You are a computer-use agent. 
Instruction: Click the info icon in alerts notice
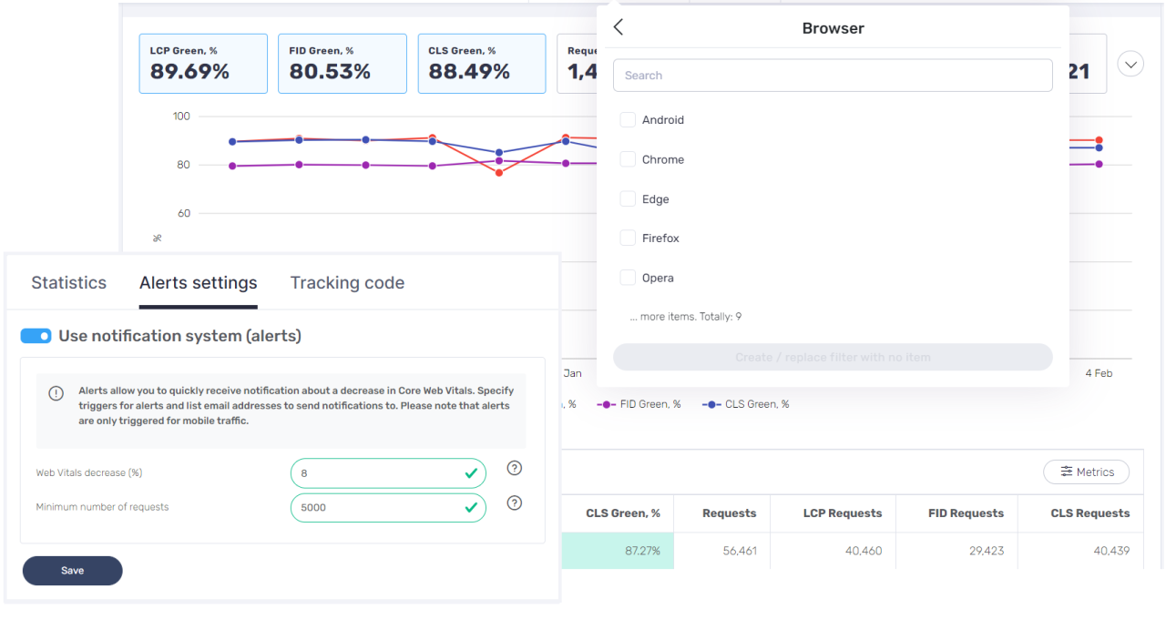pos(56,393)
